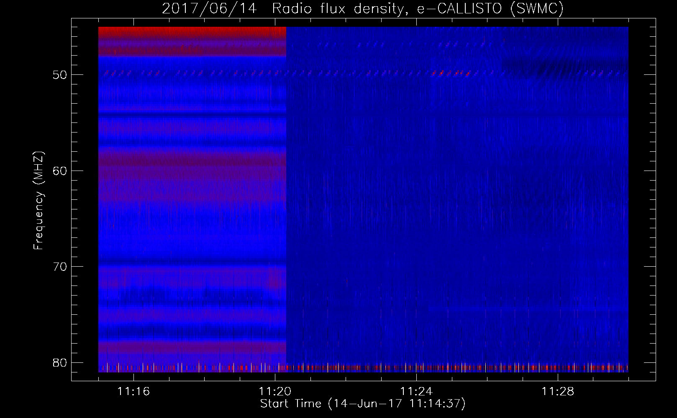
Task: Click the 'Start Time (14-Jun-17 11:14:37)' label
Action: pos(363,404)
